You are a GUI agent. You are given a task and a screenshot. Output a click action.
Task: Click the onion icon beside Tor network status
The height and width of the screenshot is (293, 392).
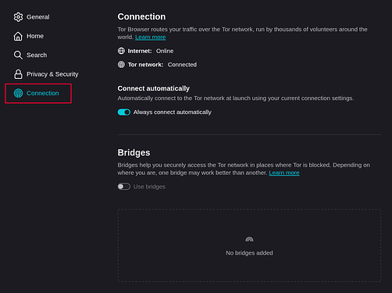pos(121,64)
